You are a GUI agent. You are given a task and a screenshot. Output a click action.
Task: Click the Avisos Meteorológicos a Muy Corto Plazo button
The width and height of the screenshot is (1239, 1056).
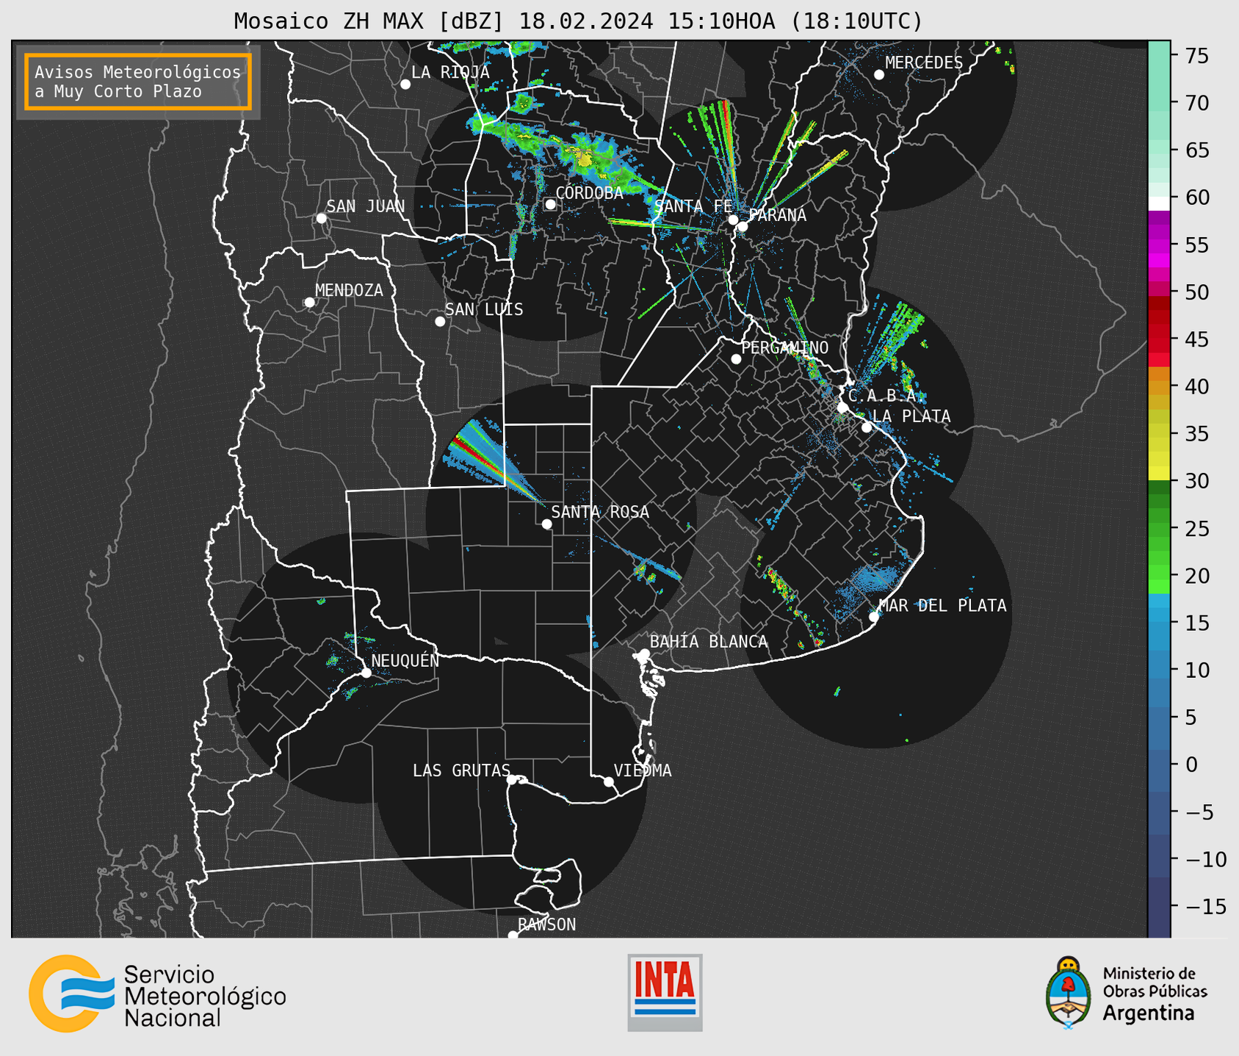point(138,82)
